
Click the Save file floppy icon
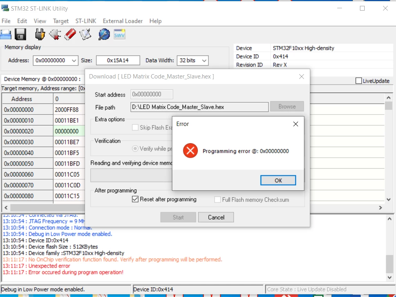(20, 35)
